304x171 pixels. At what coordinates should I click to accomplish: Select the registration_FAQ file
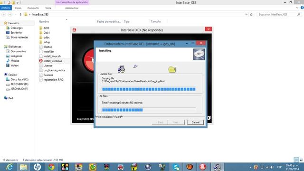coord(53,80)
